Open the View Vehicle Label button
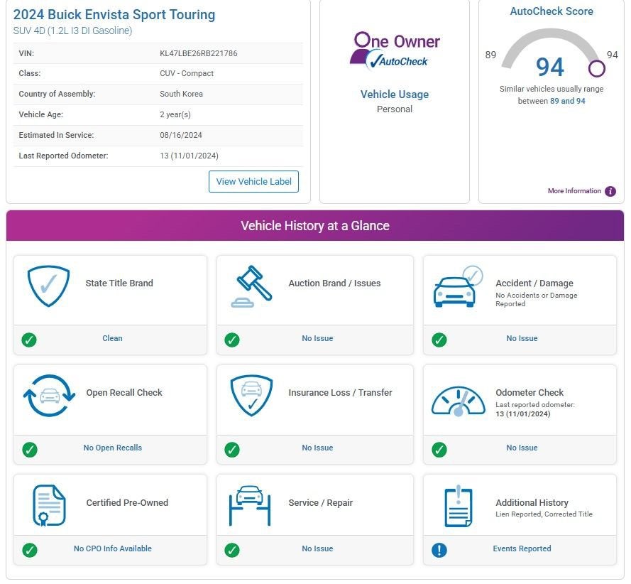The height and width of the screenshot is (584, 631). [253, 182]
